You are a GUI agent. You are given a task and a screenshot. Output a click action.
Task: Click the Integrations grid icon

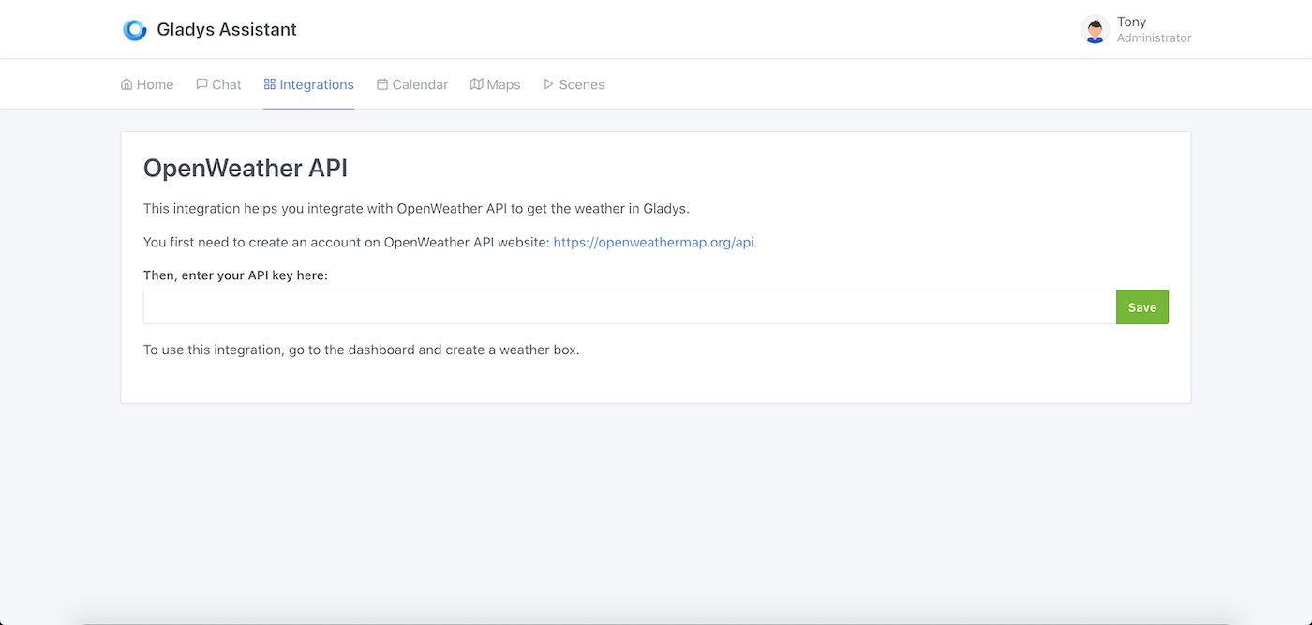pyautogui.click(x=269, y=83)
